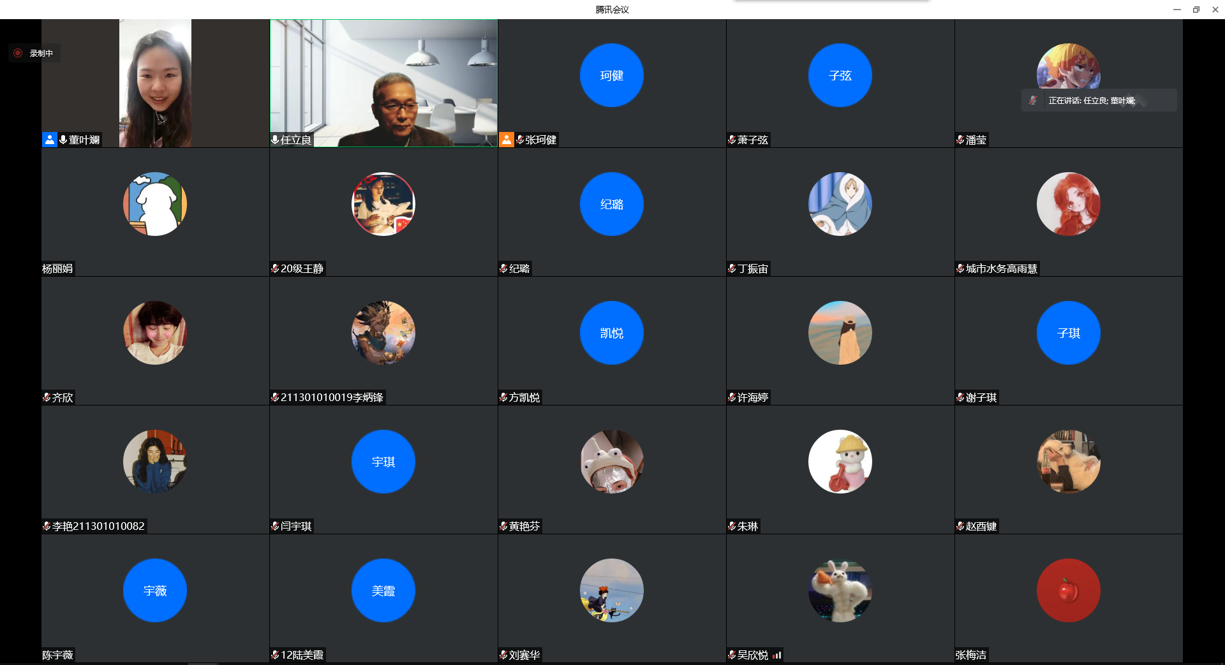1225x665 pixels.
Task: Click the muted mic icon beside 张珂健
Action: pos(520,140)
